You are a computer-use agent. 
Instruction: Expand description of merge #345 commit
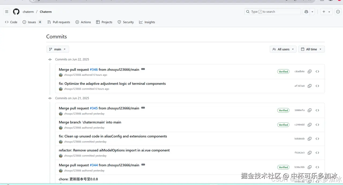(143, 108)
